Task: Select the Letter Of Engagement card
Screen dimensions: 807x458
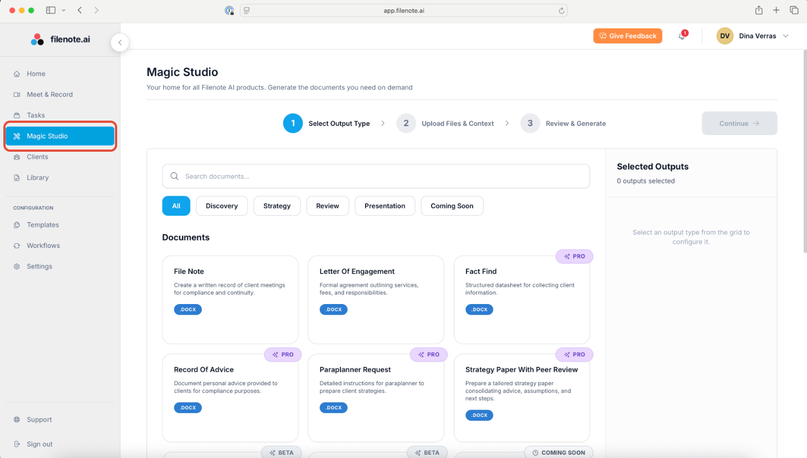Action: click(376, 300)
